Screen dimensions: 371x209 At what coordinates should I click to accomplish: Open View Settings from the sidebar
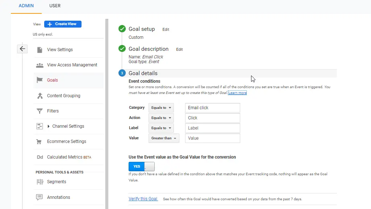pyautogui.click(x=60, y=49)
